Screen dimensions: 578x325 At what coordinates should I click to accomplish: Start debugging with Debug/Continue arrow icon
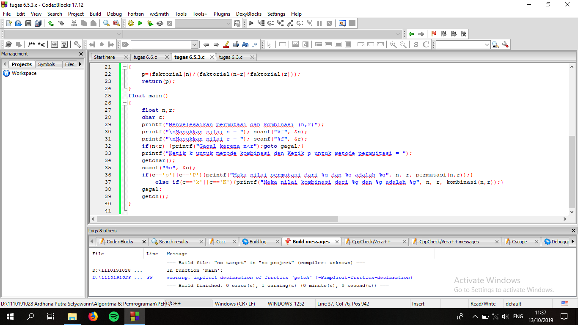coord(251,23)
